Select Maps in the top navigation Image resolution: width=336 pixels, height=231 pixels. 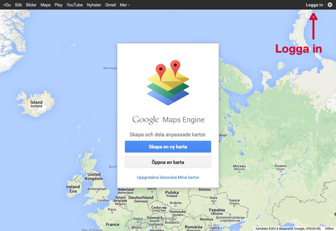coord(45,5)
